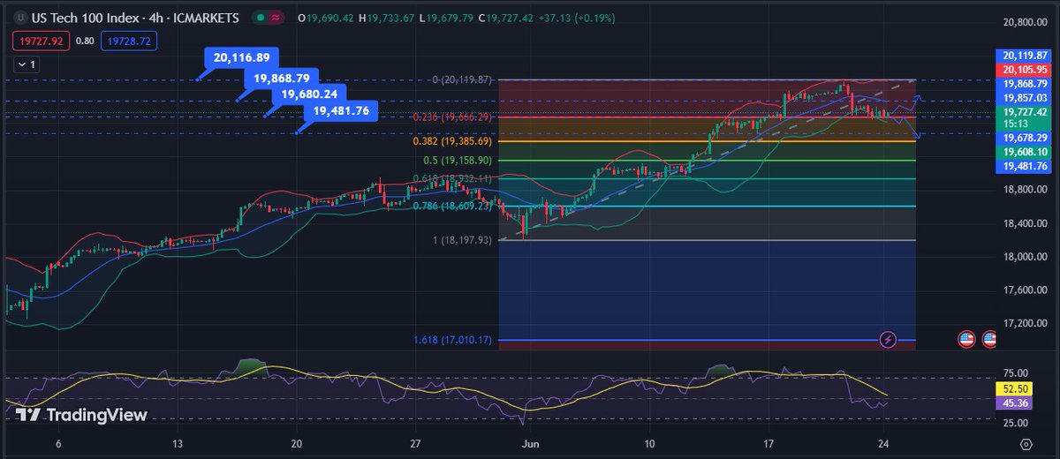Click the open value O19,690.42
1060x459 pixels.
[x=326, y=18]
